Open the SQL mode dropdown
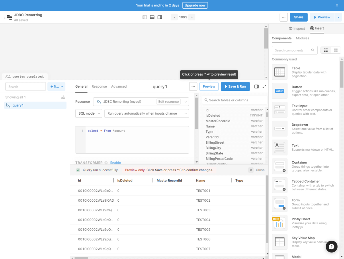This screenshot has height=259, width=344. pos(89,113)
